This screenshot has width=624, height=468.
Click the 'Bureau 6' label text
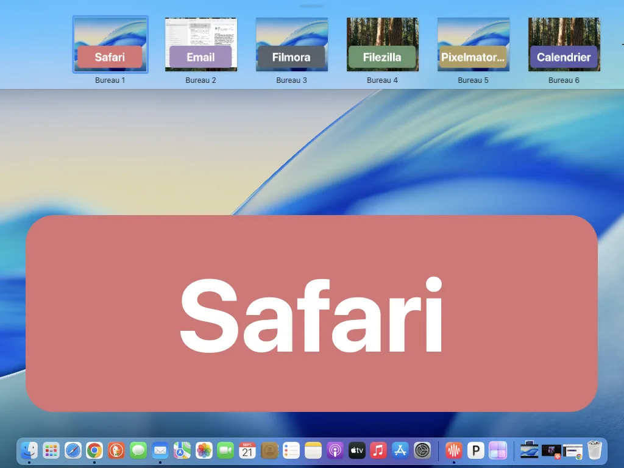(564, 80)
